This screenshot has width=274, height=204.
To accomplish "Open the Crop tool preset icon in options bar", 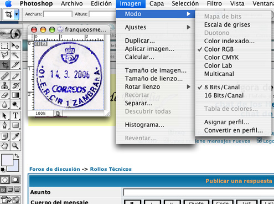I will (9, 14).
